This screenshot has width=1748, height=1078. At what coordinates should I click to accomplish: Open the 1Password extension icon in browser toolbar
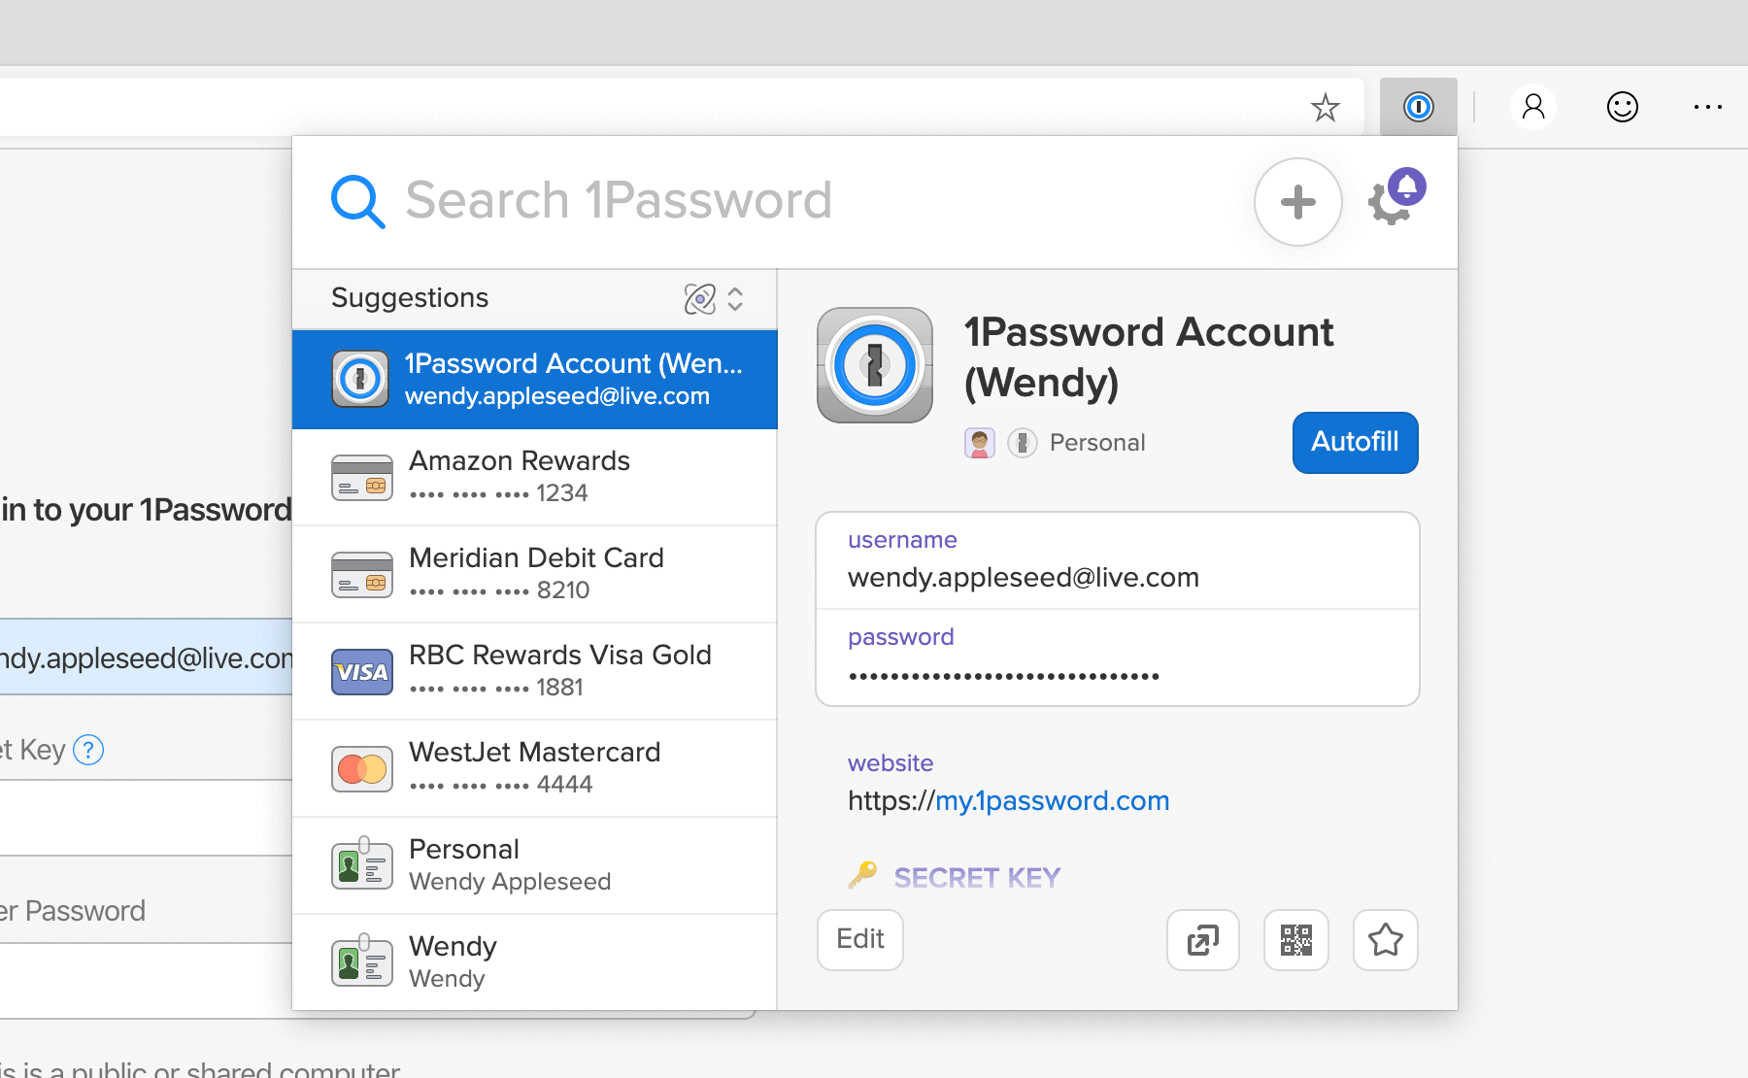tap(1418, 107)
